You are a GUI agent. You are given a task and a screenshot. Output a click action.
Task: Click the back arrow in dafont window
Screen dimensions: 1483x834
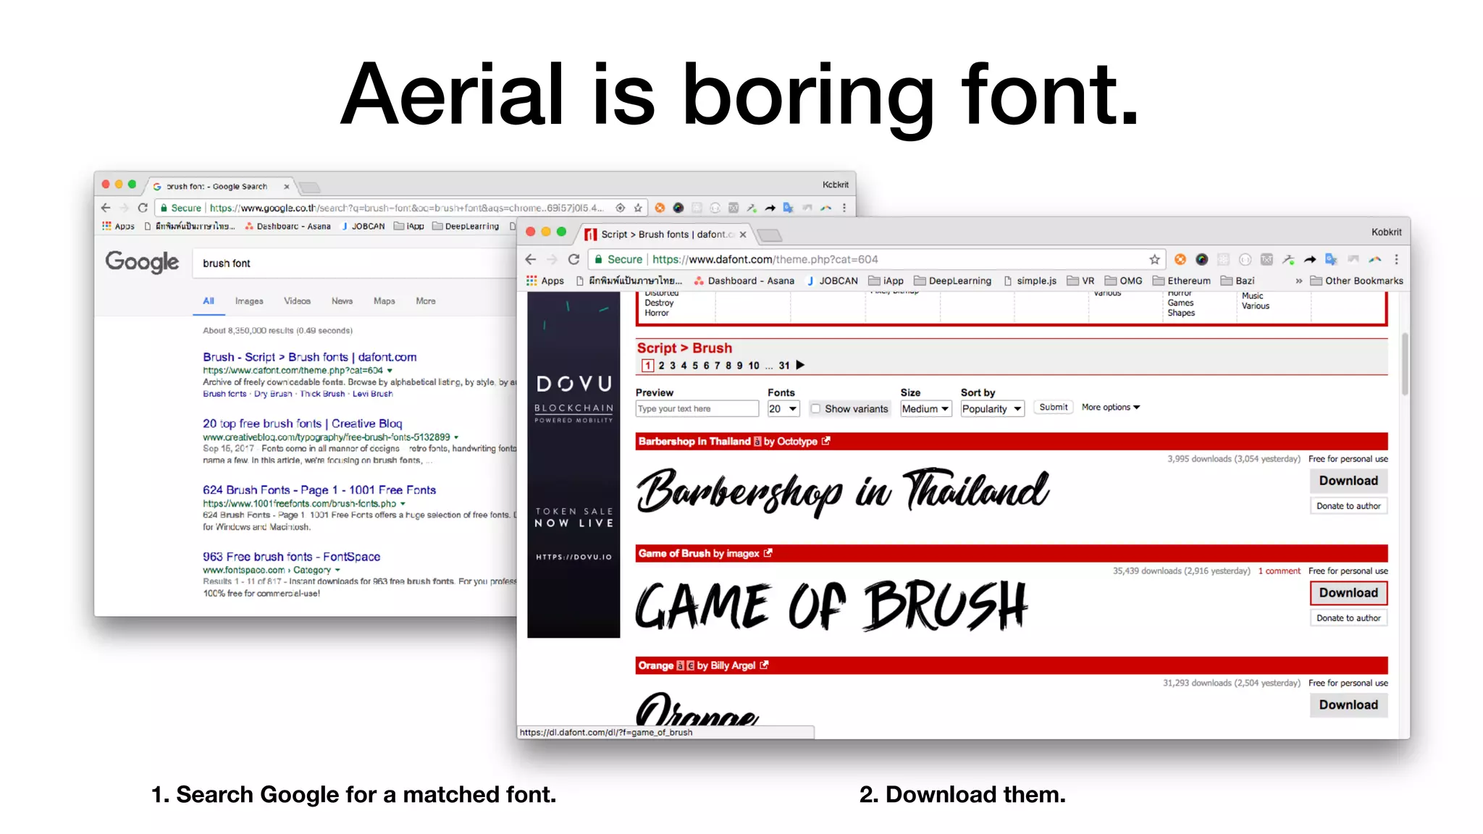click(531, 259)
